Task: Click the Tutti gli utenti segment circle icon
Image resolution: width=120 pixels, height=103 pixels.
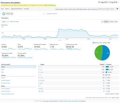Action: click(x=4, y=14)
